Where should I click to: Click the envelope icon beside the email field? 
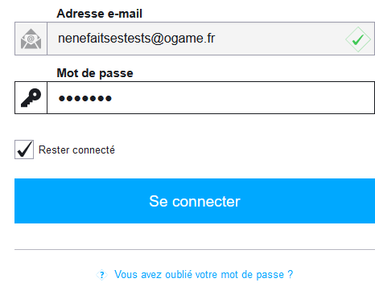coord(31,39)
